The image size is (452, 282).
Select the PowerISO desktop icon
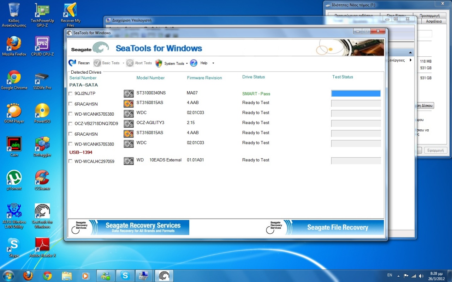coord(42,113)
